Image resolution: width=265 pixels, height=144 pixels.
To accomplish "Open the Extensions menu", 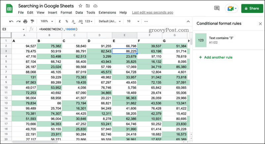I will click(x=107, y=13).
